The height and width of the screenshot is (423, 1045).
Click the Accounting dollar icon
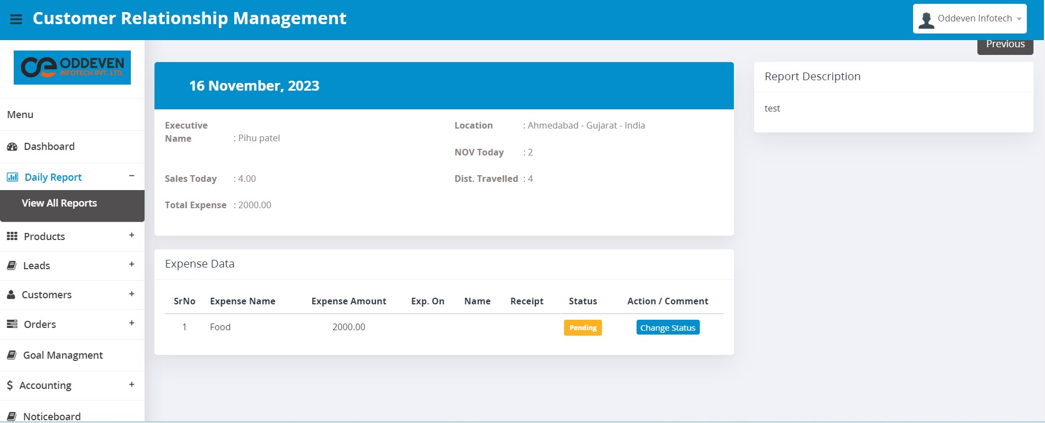[10, 385]
